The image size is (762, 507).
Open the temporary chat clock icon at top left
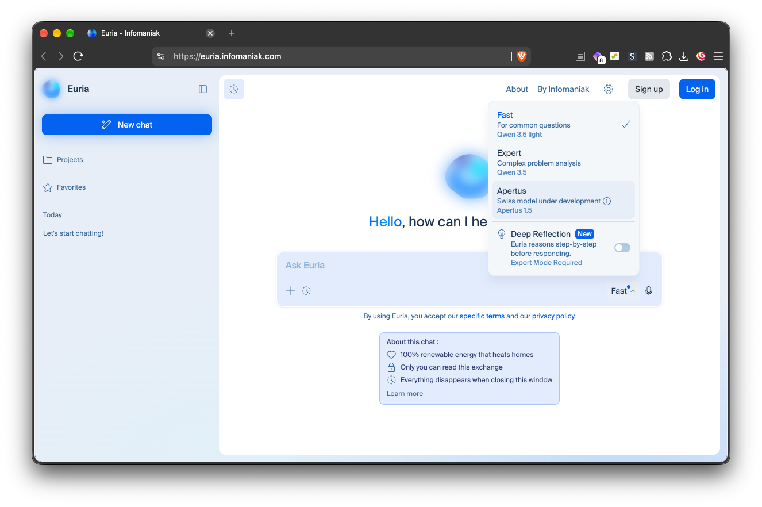pos(234,89)
